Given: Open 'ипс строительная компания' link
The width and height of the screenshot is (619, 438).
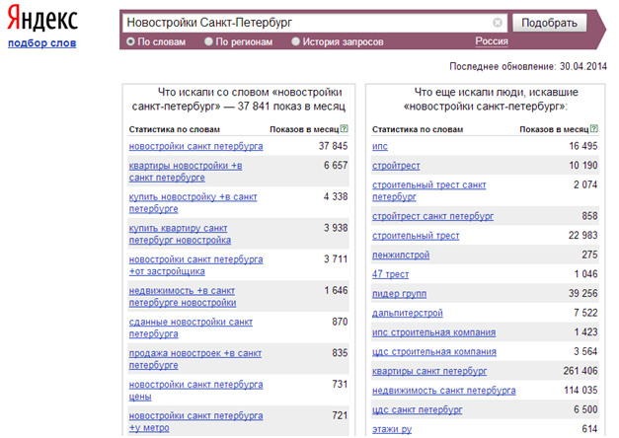Looking at the screenshot, I should (433, 332).
